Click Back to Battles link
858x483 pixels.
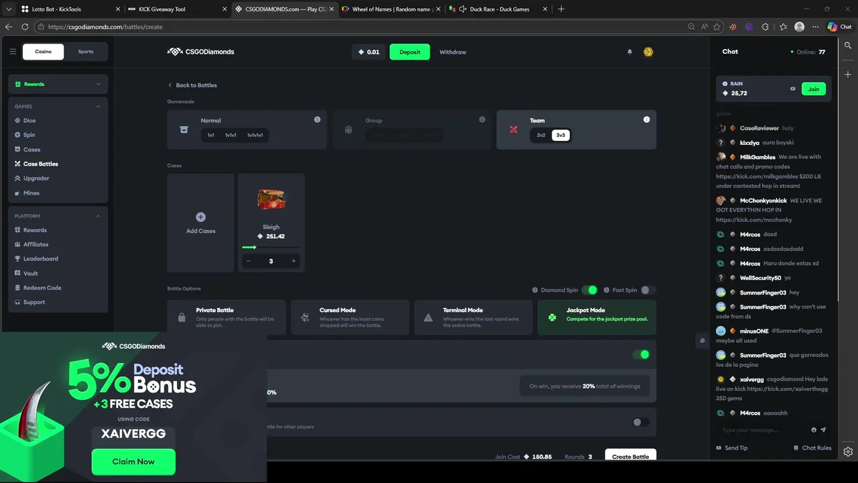[192, 85]
